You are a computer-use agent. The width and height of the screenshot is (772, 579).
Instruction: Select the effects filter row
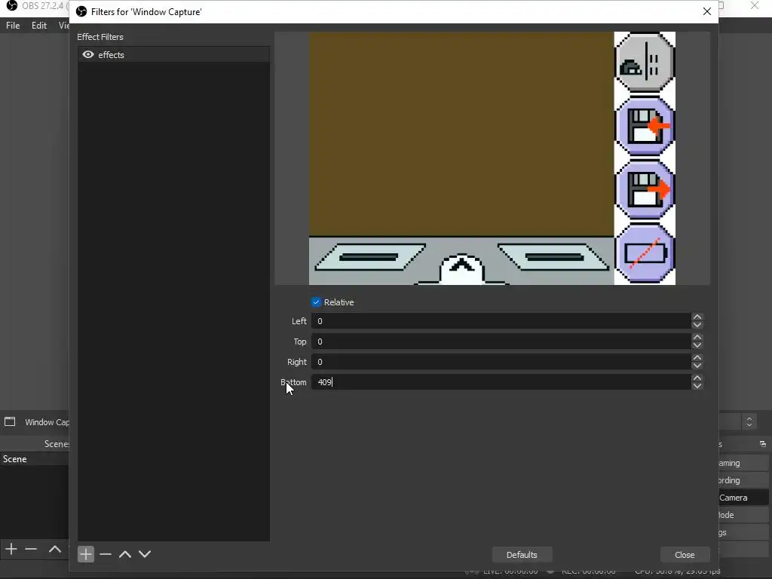[173, 54]
